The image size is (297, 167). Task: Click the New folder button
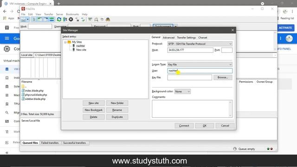[x=117, y=103]
